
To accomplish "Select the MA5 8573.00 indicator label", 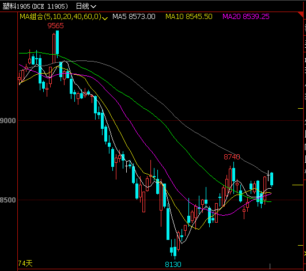I will pos(134,17).
